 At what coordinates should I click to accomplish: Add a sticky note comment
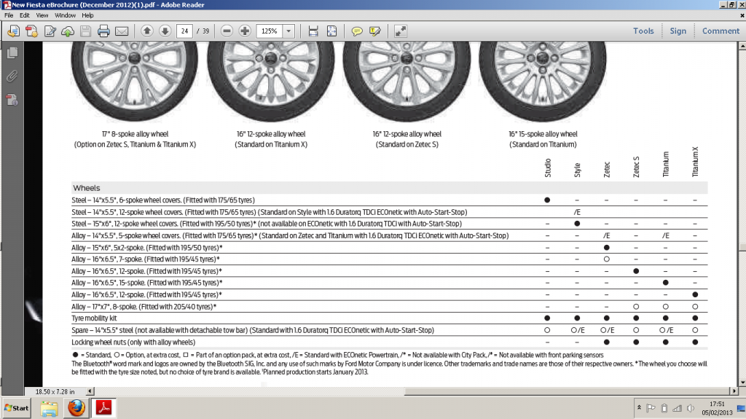pos(357,31)
